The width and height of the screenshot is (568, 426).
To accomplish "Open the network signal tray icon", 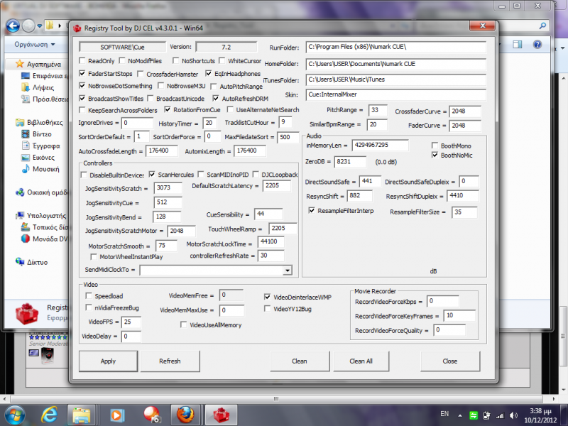I will (501, 415).
